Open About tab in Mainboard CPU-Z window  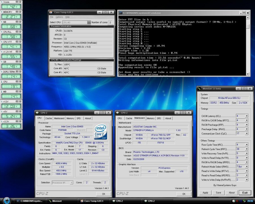click(168, 118)
